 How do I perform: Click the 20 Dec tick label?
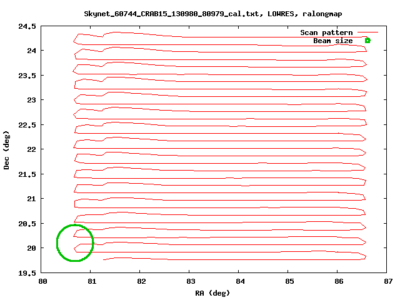(x=32, y=248)
